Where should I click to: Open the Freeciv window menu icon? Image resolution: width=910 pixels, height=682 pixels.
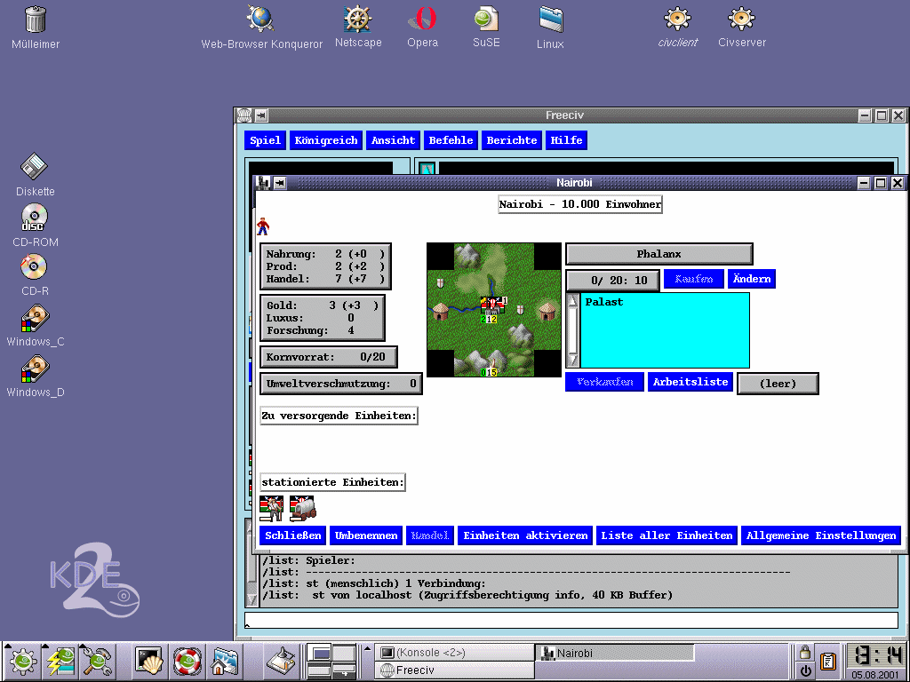pyautogui.click(x=244, y=115)
